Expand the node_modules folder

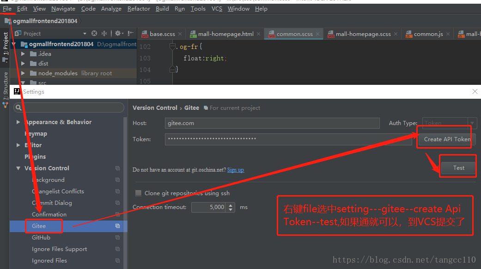[23, 73]
